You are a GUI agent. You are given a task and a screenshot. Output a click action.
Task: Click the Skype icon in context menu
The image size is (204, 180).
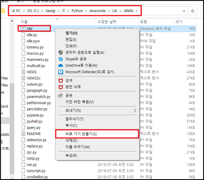[61, 59]
